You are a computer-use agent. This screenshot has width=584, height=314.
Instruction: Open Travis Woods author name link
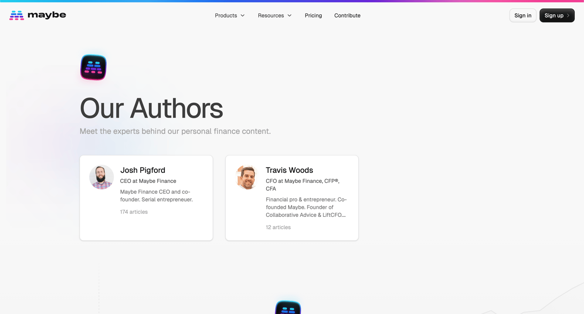point(289,170)
